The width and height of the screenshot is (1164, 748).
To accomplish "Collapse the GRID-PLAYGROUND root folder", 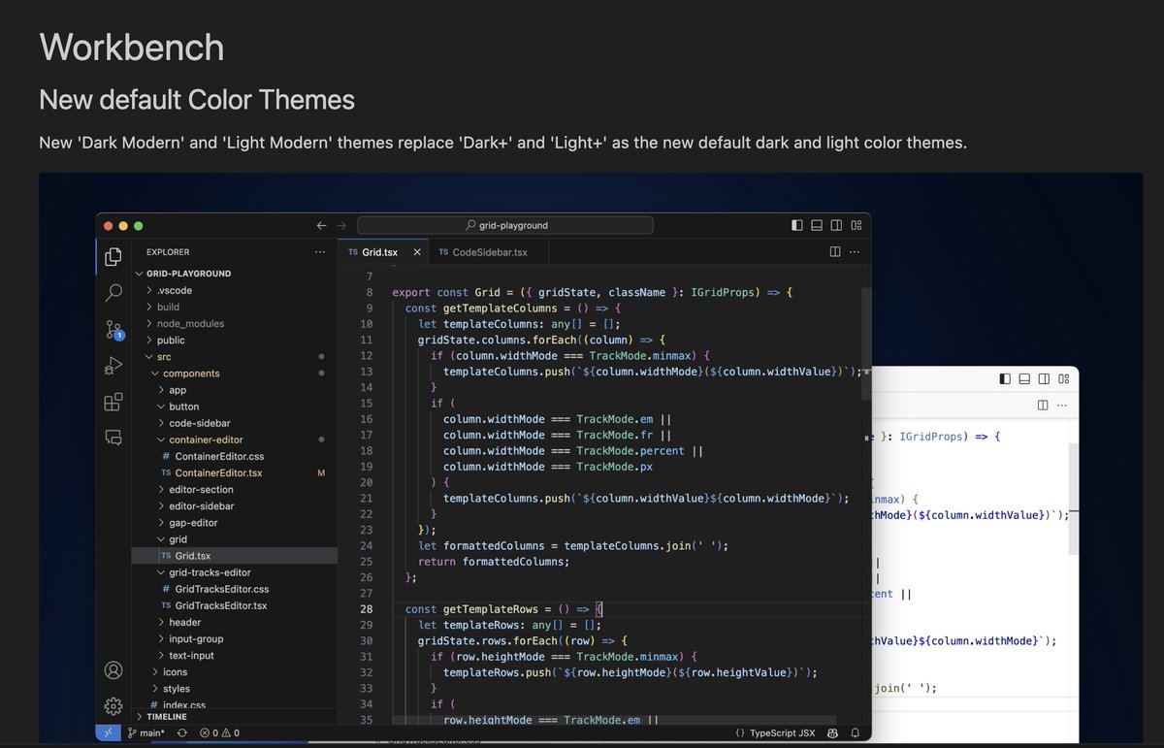I will (x=234, y=274).
